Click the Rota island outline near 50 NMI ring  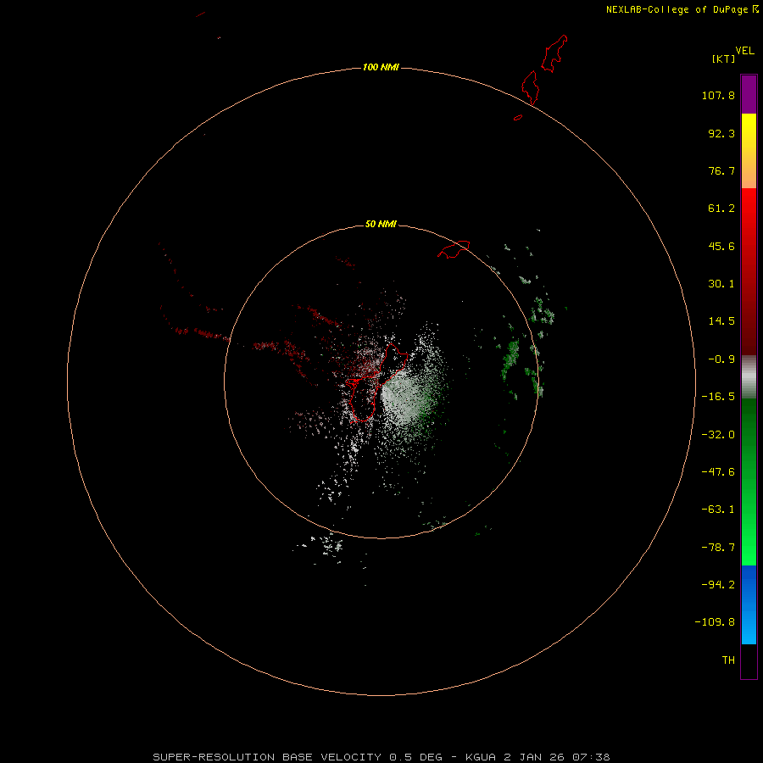454,249
